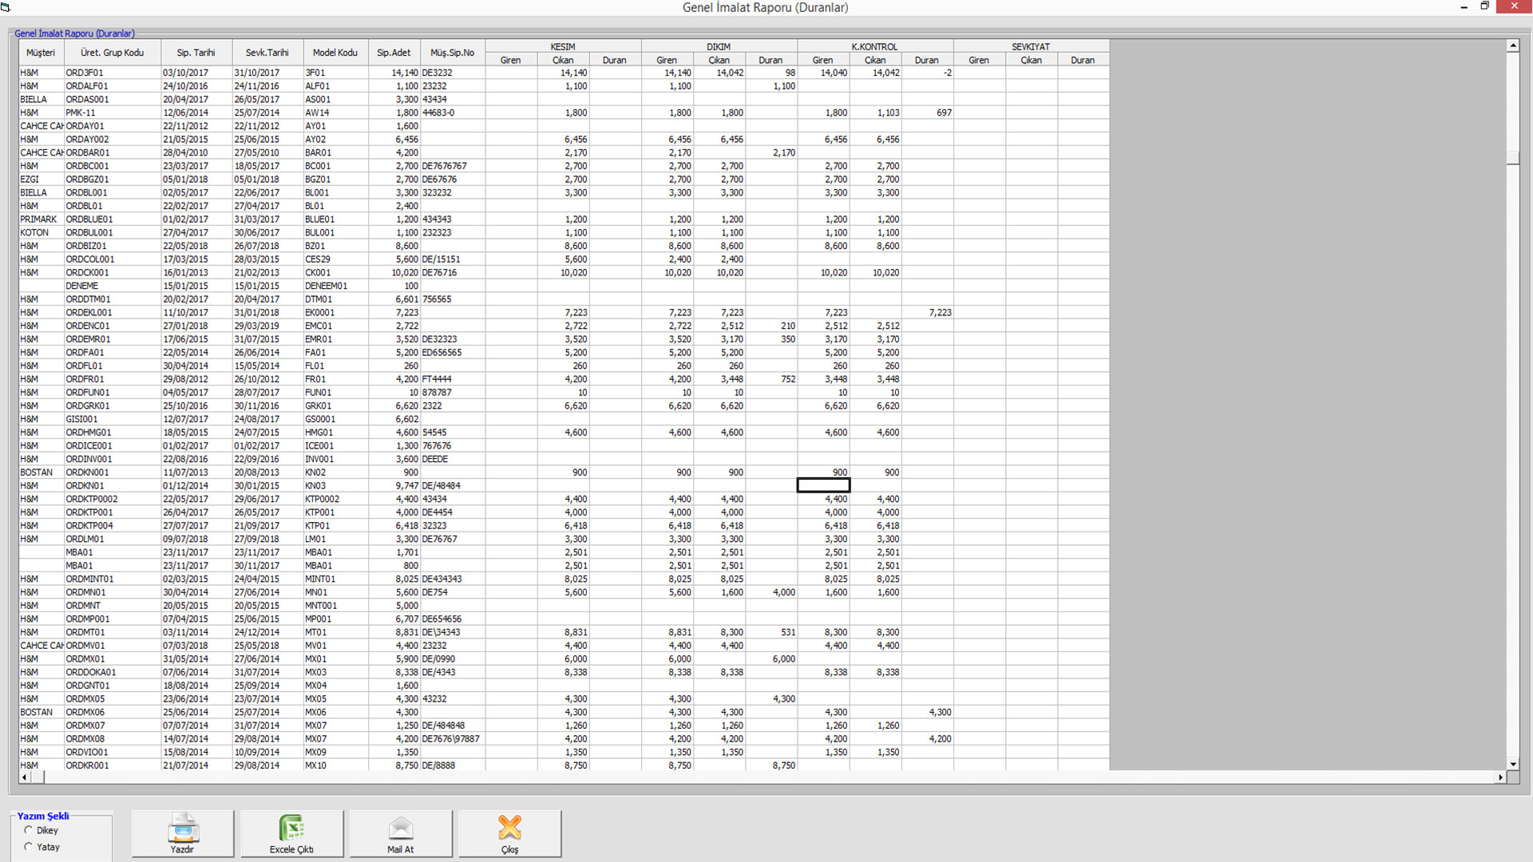Click the Sevk.Tarihi column header
1533x862 pixels.
(267, 53)
